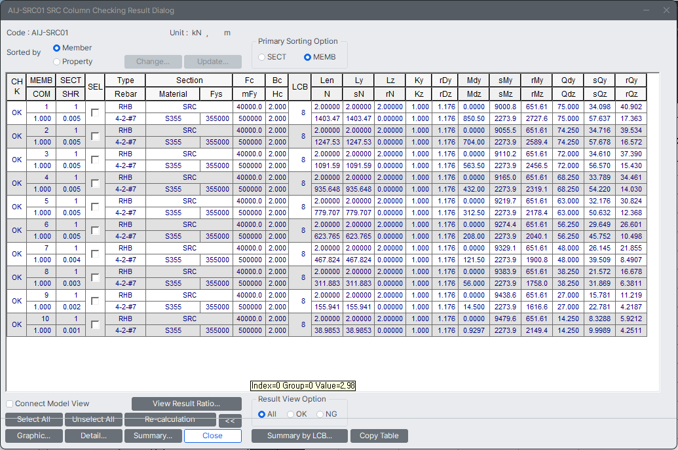Click the sMy column header
This screenshot has height=450, width=678.
click(x=505, y=80)
